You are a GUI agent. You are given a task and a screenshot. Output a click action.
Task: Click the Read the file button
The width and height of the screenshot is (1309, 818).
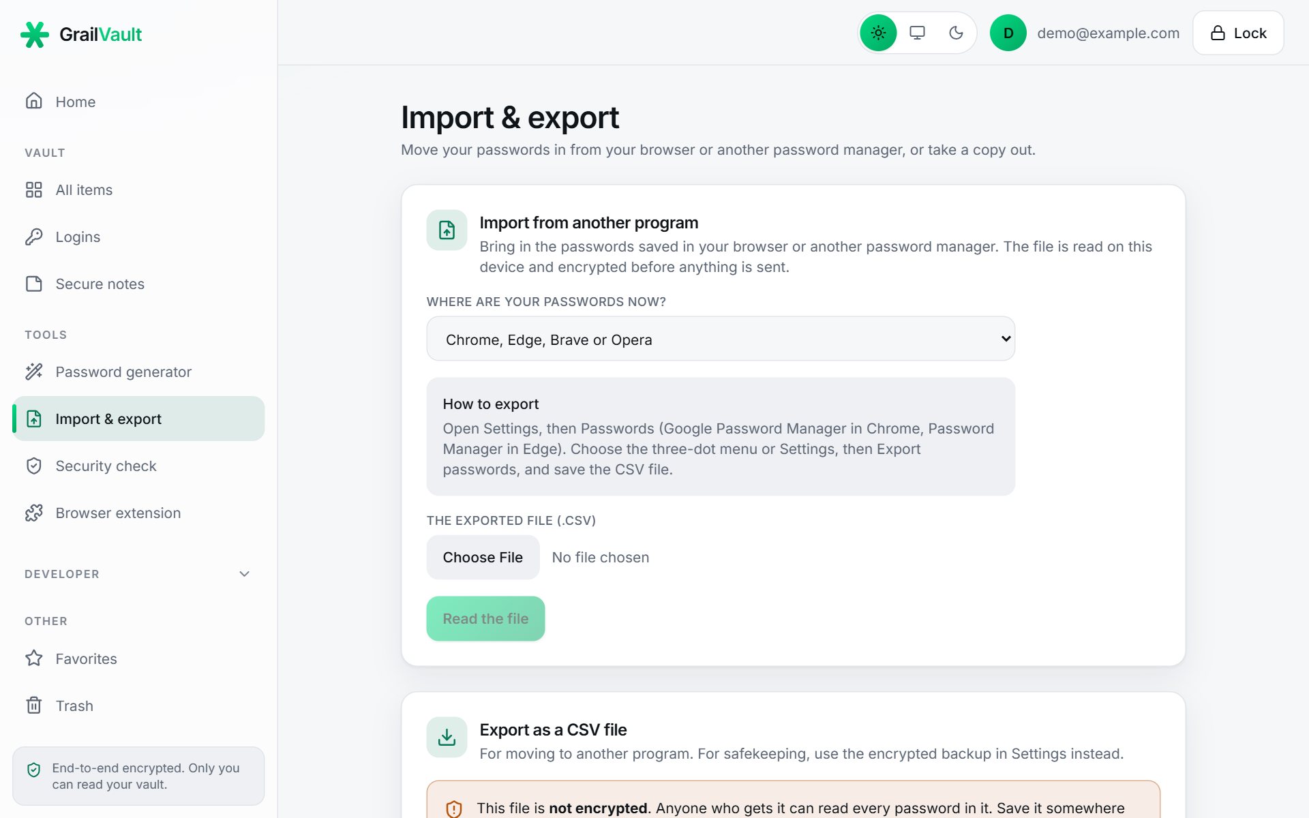(x=485, y=618)
